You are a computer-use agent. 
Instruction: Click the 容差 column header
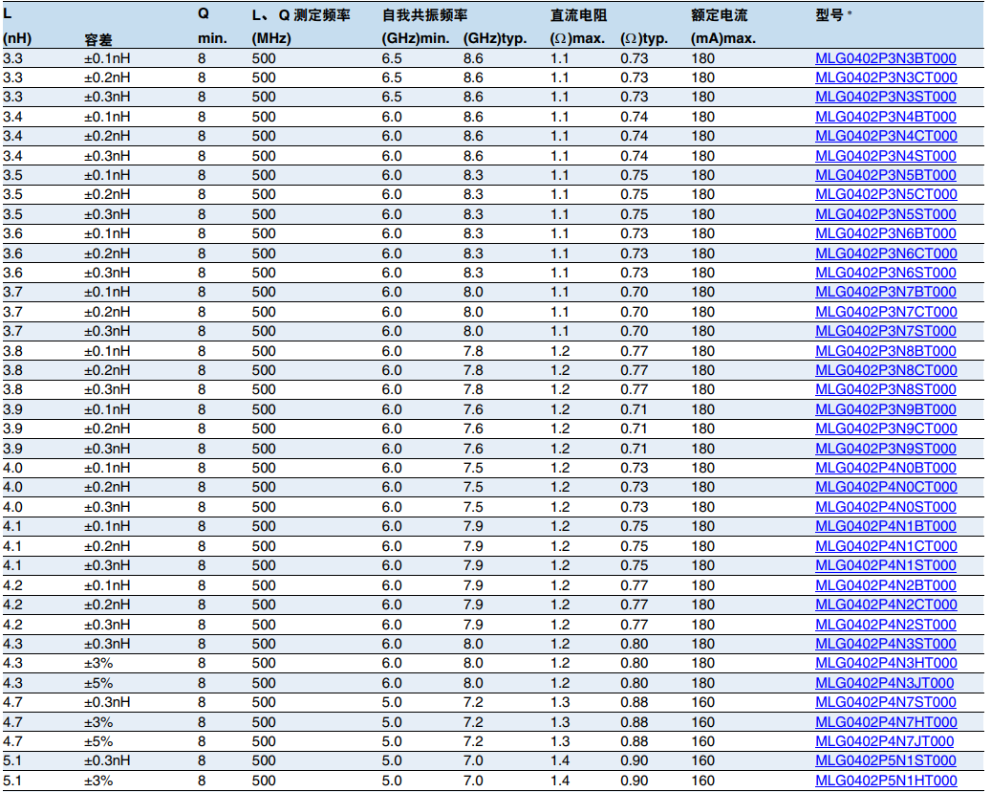pyautogui.click(x=98, y=39)
